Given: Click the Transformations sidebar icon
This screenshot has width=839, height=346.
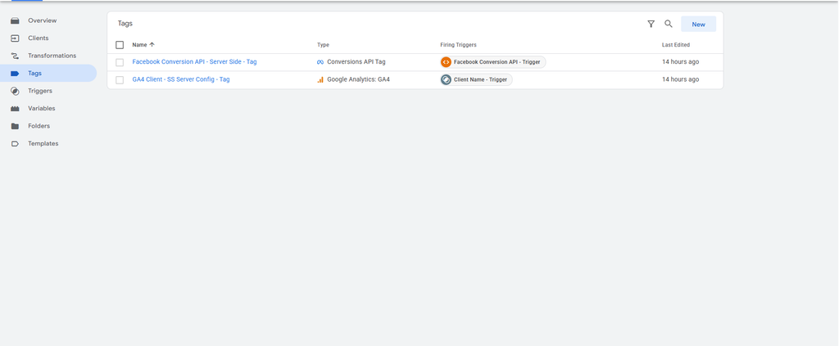Looking at the screenshot, I should [15, 56].
